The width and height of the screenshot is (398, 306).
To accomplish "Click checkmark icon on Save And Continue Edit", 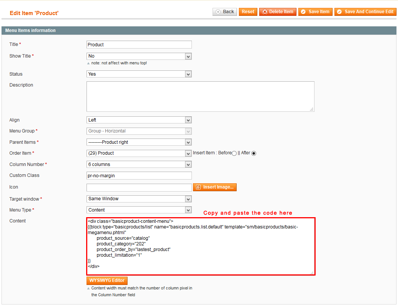I will pos(339,12).
